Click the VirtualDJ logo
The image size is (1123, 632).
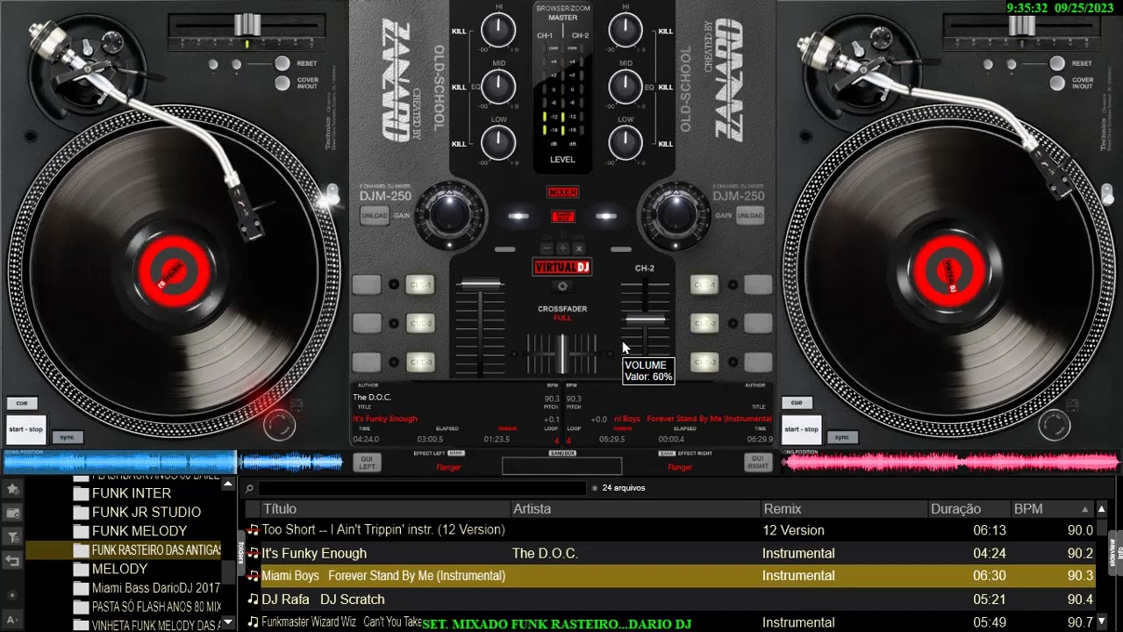tap(562, 267)
